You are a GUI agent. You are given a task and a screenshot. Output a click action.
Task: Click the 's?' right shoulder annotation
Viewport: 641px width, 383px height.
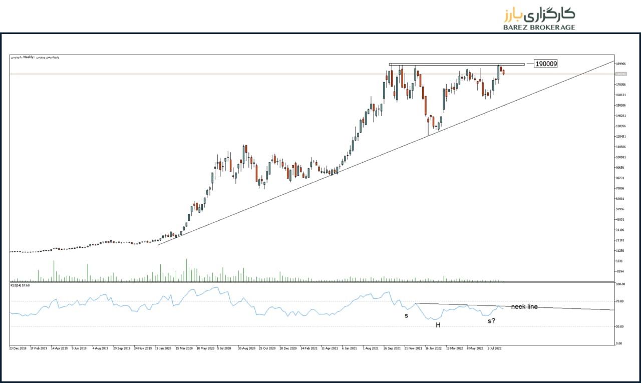coord(491,320)
